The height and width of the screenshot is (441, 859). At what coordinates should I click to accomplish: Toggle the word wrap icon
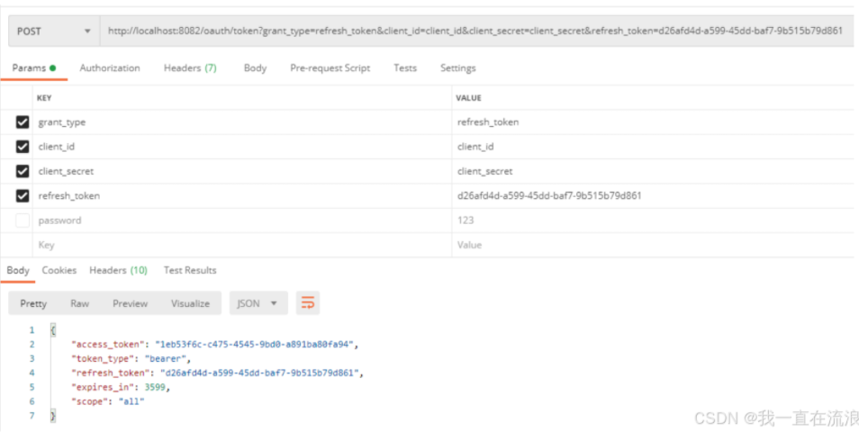pos(308,303)
